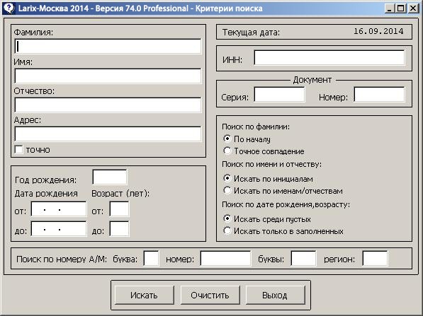Click the Год рождения field
Image resolution: width=423 pixels, height=316 pixels.
[110, 177]
